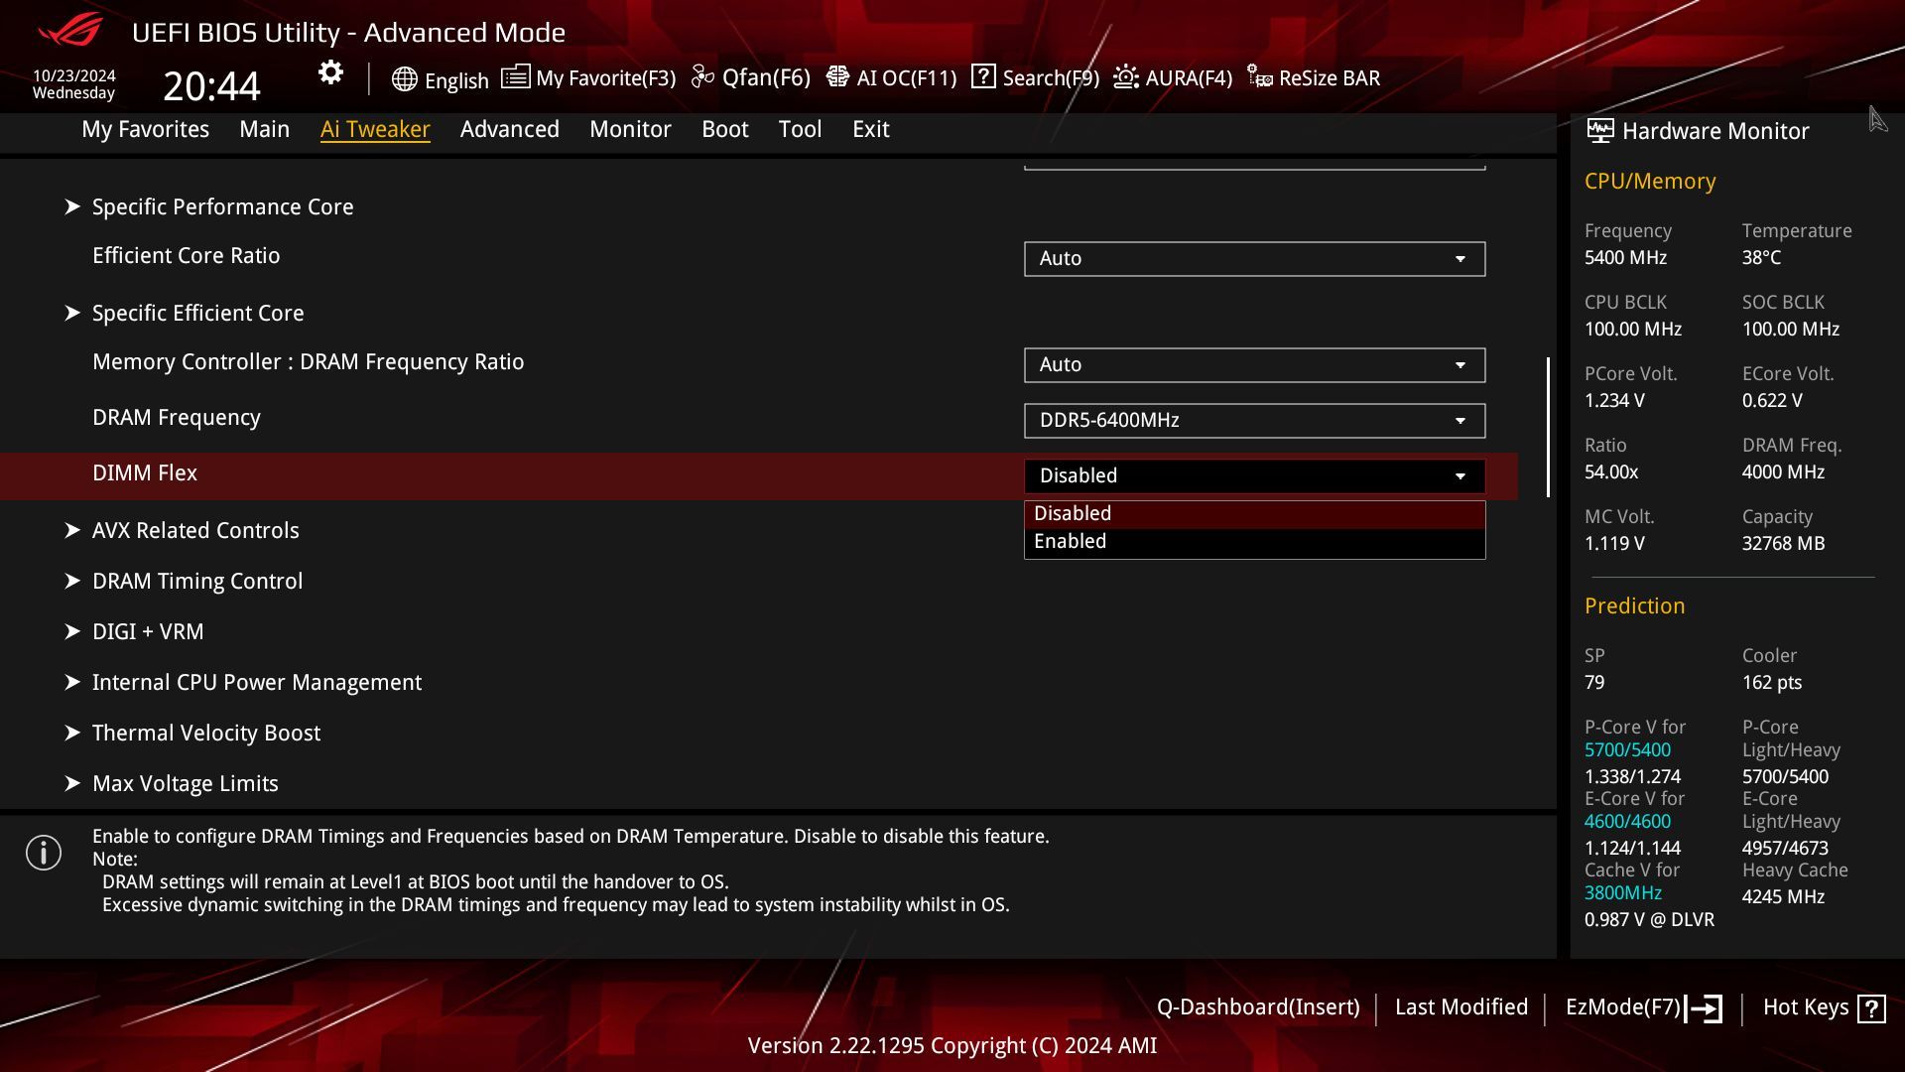Click the DIMM Flex label
This screenshot has height=1072, width=1905.
(145, 472)
